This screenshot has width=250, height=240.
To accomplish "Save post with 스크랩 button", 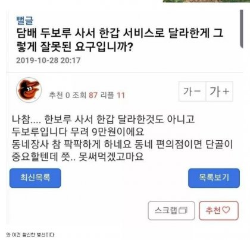I will 171,210.
